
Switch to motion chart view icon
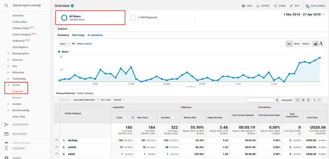(x=321, y=44)
